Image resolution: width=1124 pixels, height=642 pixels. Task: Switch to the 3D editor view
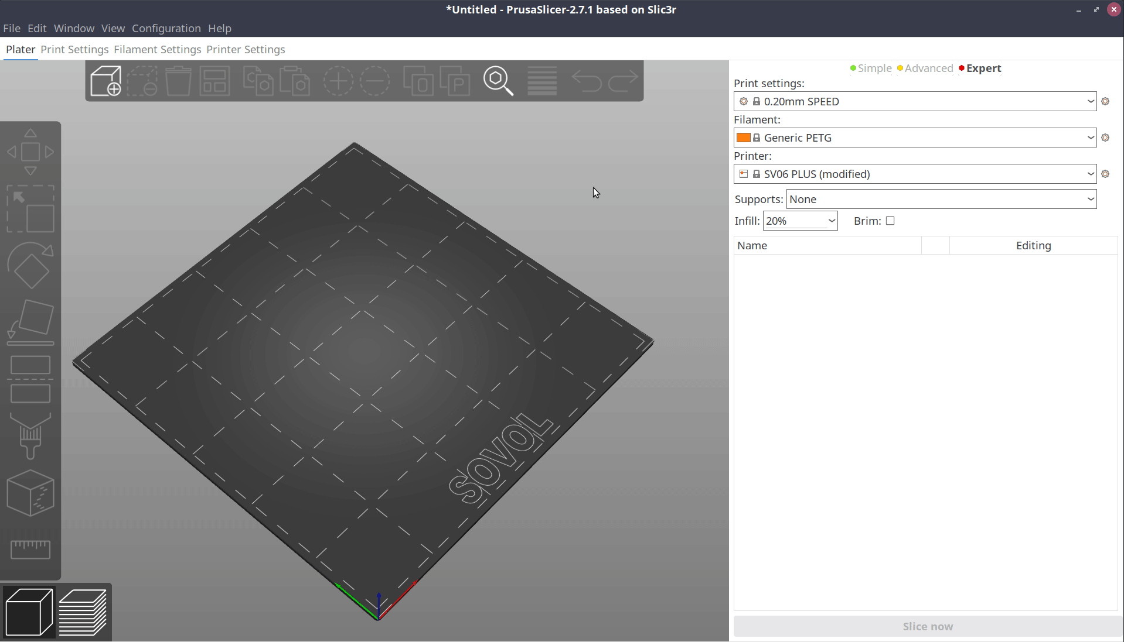[29, 612]
